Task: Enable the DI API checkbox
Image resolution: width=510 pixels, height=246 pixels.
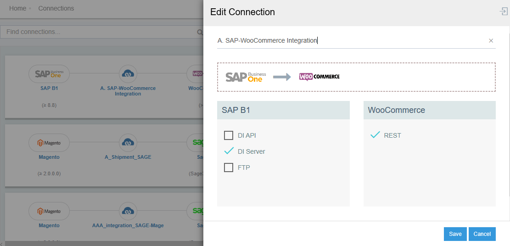Action: (229, 135)
